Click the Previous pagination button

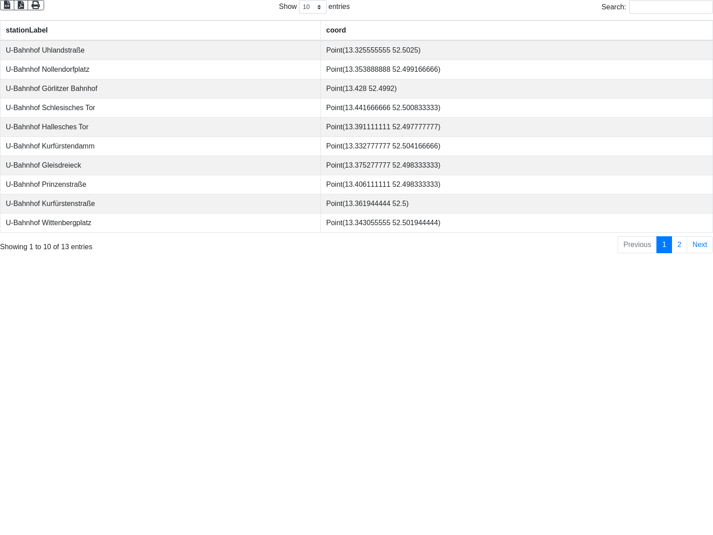[637, 245]
